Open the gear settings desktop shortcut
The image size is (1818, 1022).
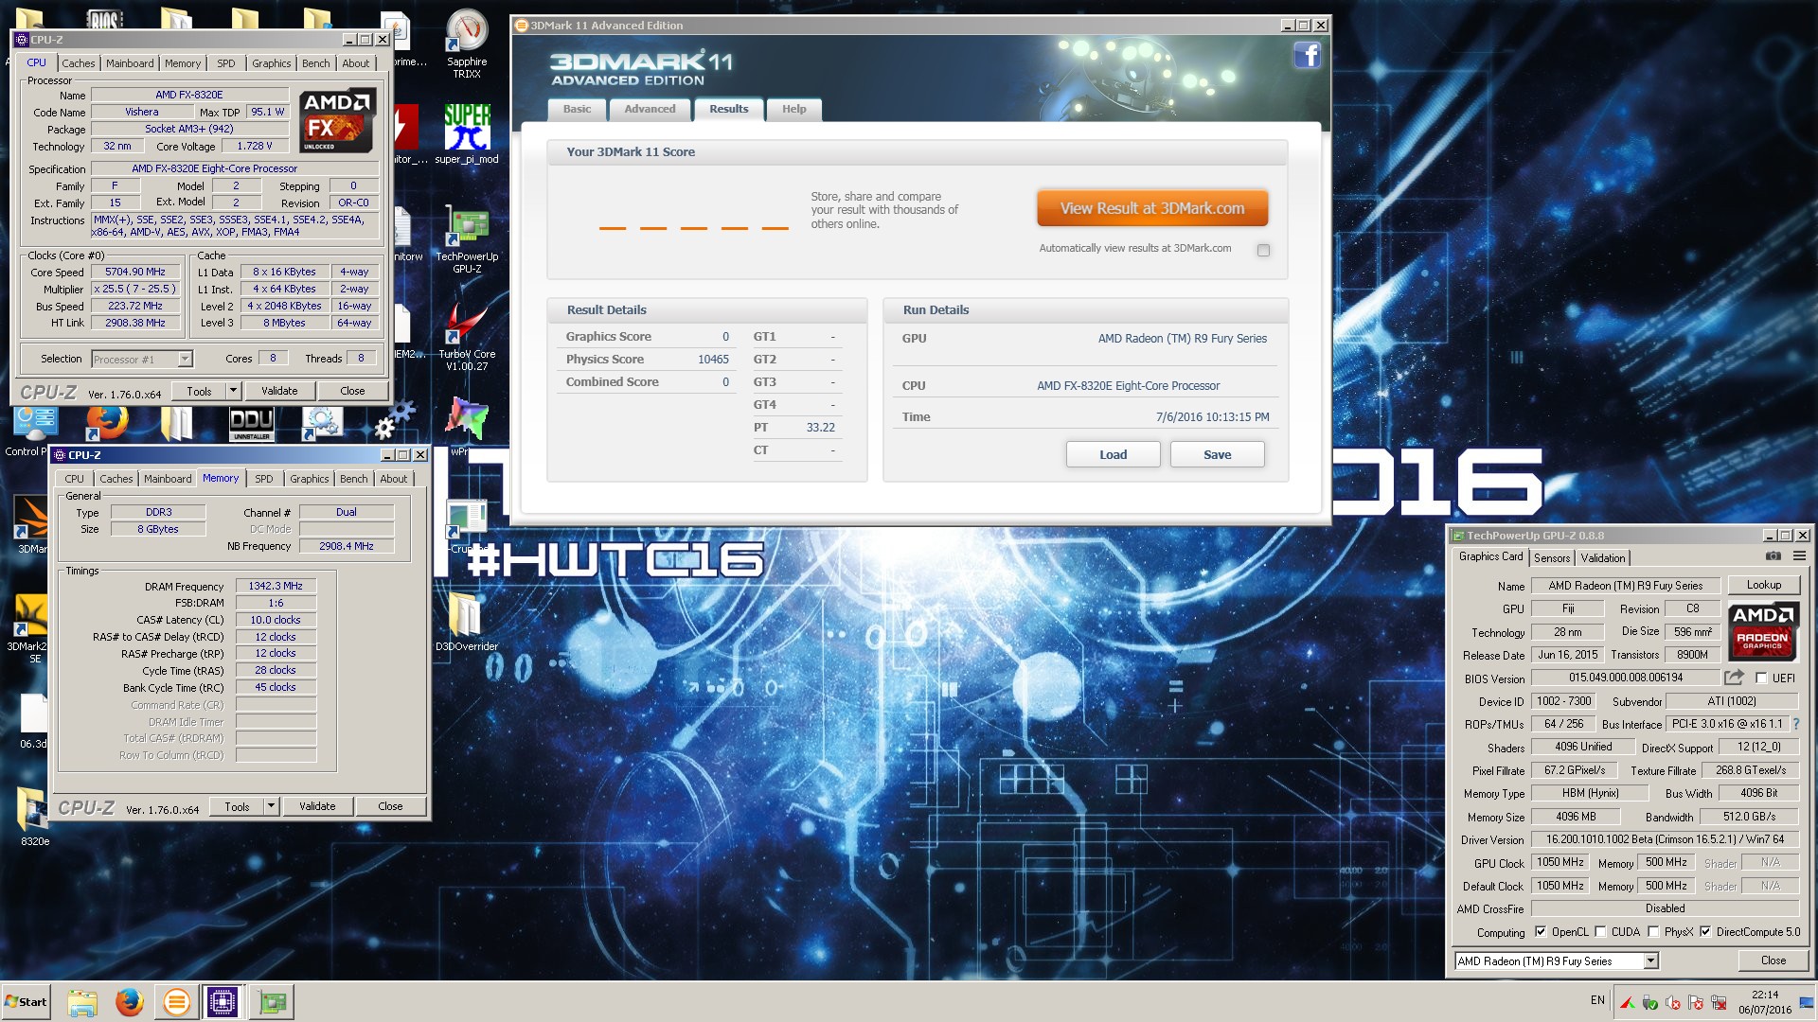[322, 424]
